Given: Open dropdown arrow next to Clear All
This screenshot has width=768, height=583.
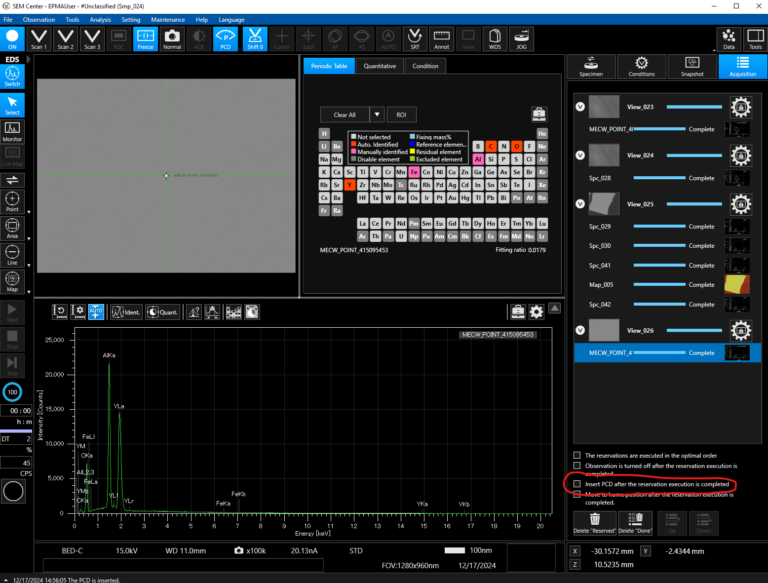Looking at the screenshot, I should click(x=377, y=115).
